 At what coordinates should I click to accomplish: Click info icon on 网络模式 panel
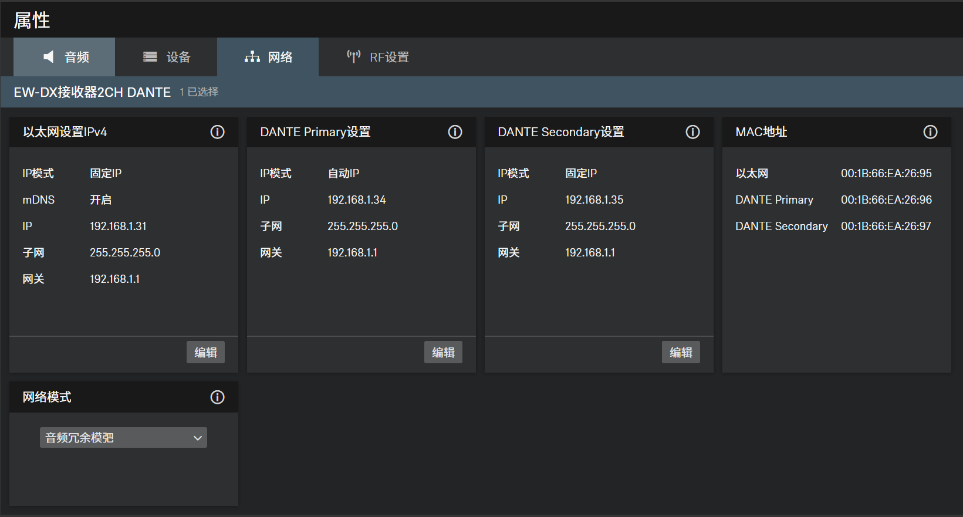click(x=217, y=397)
